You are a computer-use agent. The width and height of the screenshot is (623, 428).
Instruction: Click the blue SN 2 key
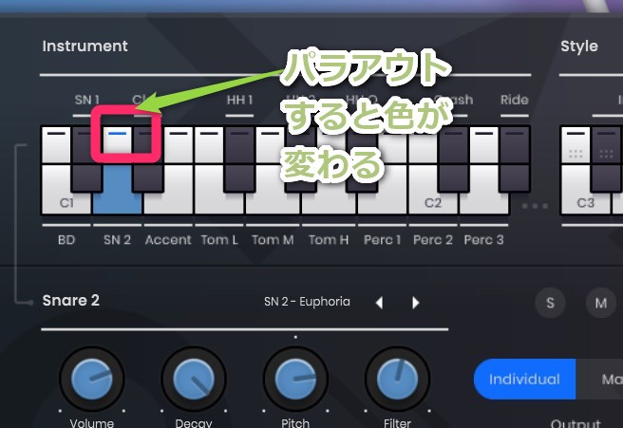point(117,190)
